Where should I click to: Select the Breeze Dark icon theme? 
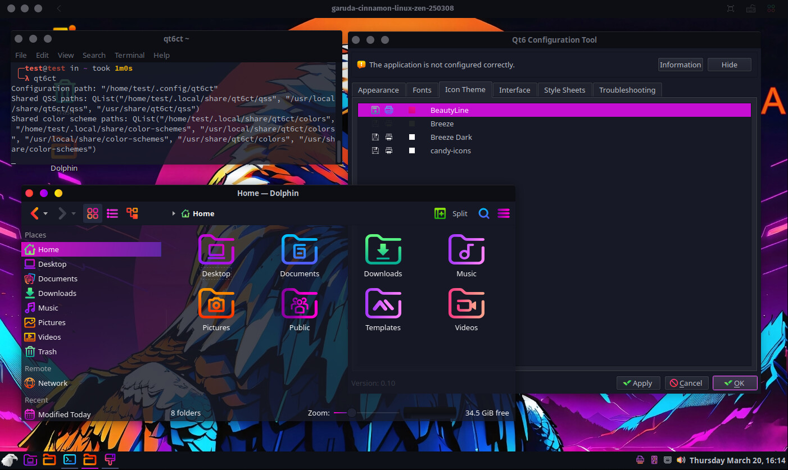click(554, 137)
